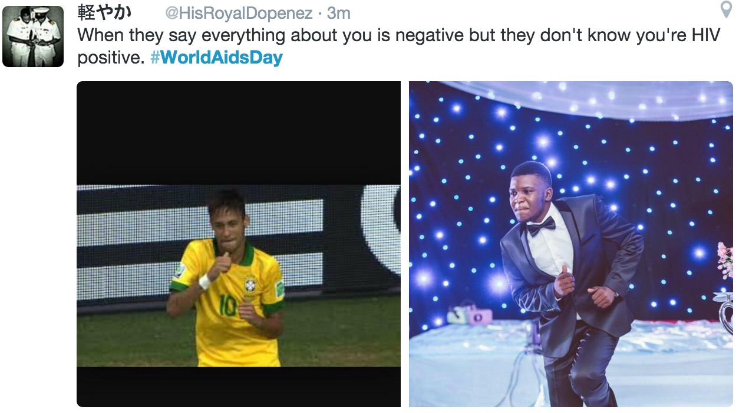Click the number 10 on the yellow jersey
The height and width of the screenshot is (413, 739).
coord(228,306)
